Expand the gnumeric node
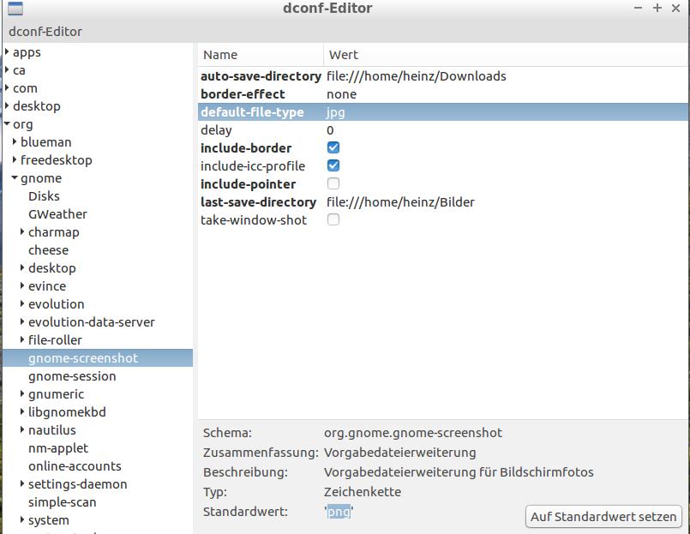This screenshot has height=534, width=690. (x=22, y=394)
